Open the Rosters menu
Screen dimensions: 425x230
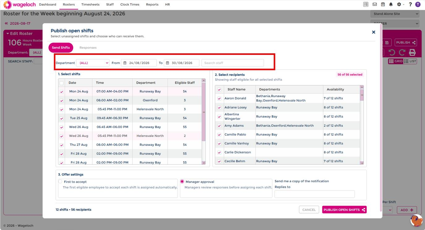(69, 4)
